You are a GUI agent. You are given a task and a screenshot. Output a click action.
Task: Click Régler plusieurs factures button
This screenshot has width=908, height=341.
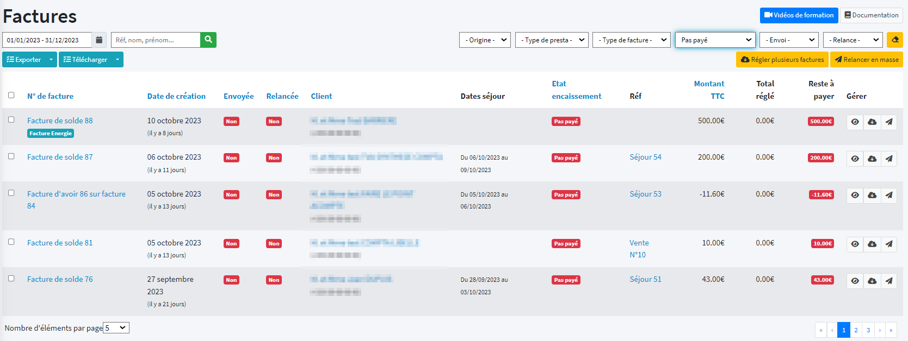pos(782,60)
